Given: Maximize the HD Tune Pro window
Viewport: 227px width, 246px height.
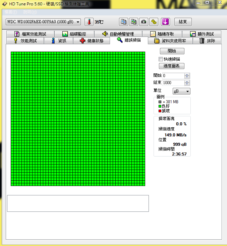Looking at the screenshot, I should (x=207, y=3).
